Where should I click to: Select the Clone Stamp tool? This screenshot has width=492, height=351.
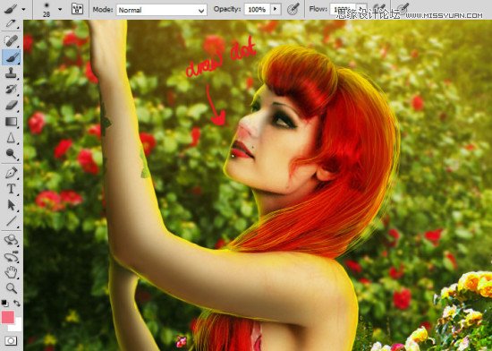pyautogui.click(x=12, y=73)
